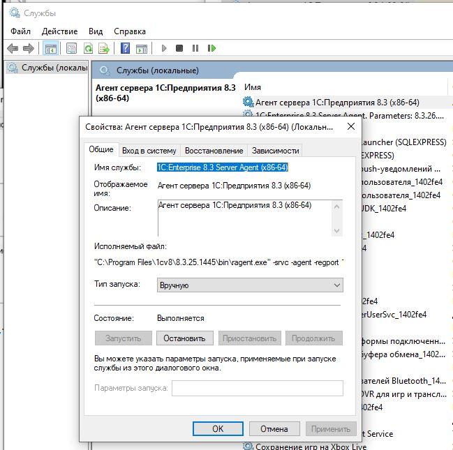The width and height of the screenshot is (453, 450).
Task: Select the 1C:Enterprise 8.3 Server Agent Parameters row
Action: coord(350,115)
